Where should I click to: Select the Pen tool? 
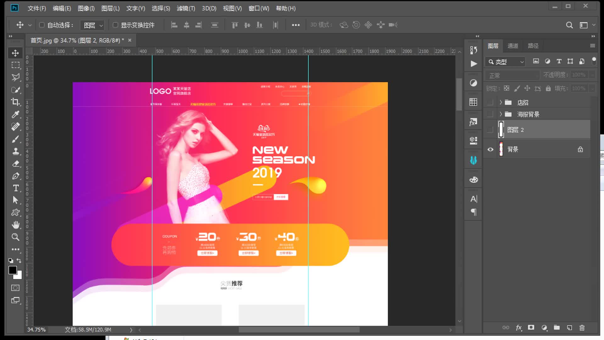15,176
